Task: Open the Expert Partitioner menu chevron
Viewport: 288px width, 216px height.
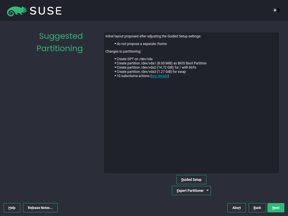Action: tap(207, 190)
